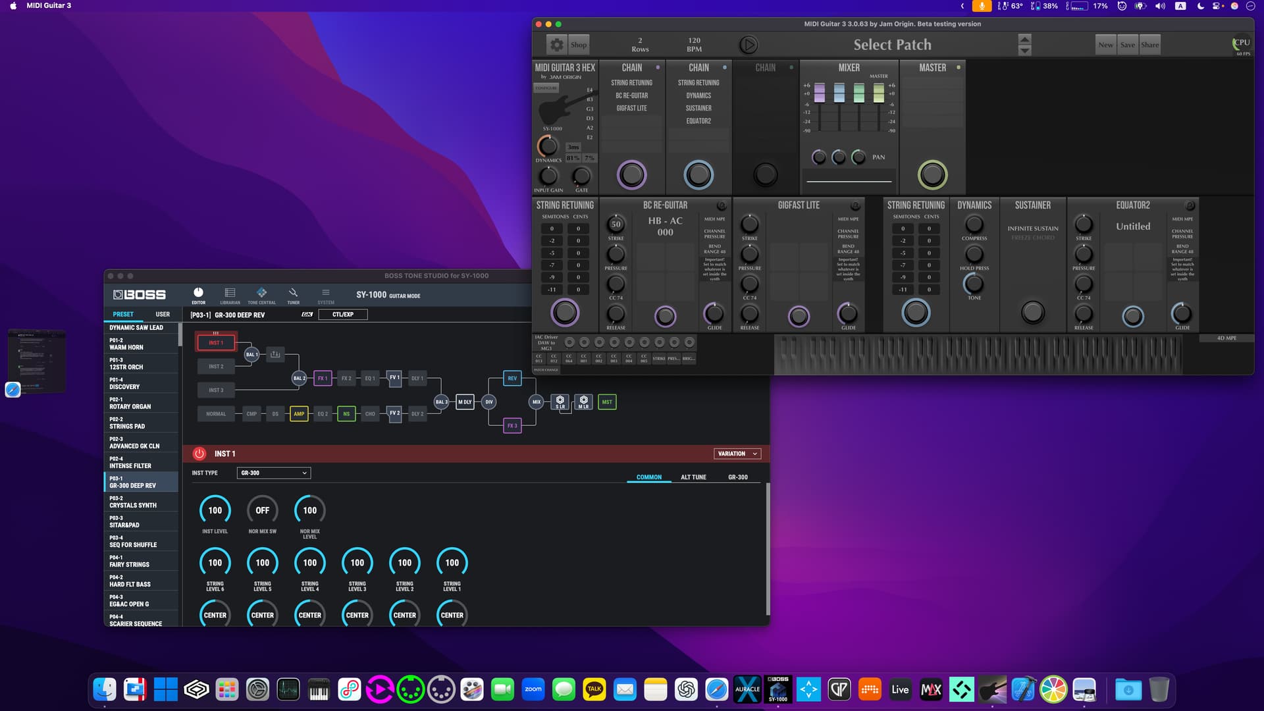The image size is (1264, 711).
Task: Open the Editor view in Boss Tone Studio
Action: (198, 296)
